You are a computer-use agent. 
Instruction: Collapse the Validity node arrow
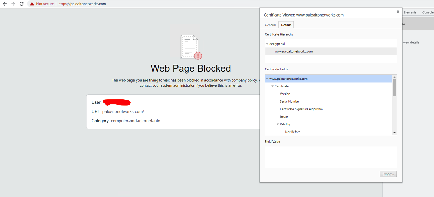[x=278, y=124]
